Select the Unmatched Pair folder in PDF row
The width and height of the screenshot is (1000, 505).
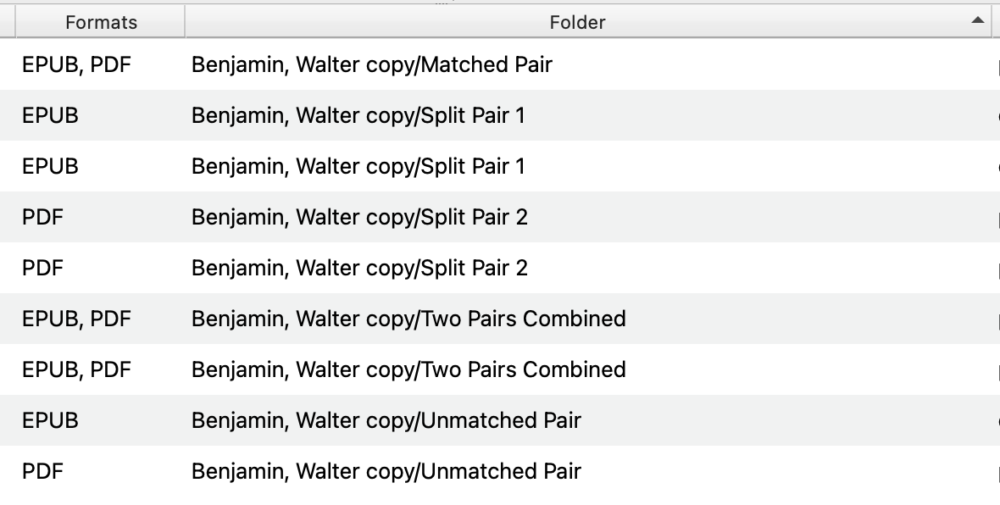click(386, 471)
